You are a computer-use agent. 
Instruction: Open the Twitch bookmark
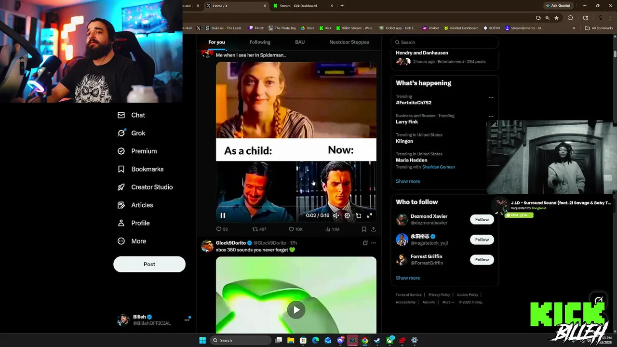(x=256, y=28)
